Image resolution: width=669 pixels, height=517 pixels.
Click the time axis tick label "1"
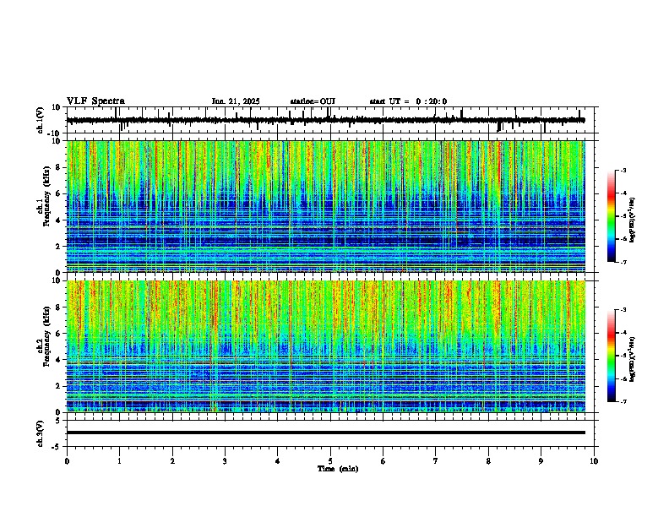pyautogui.click(x=119, y=461)
